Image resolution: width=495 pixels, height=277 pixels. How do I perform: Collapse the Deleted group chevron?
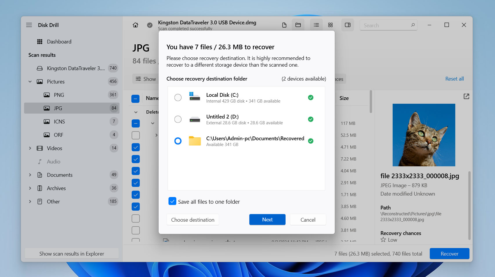(x=136, y=112)
